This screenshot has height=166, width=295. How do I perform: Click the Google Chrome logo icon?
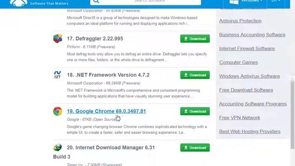58,111
